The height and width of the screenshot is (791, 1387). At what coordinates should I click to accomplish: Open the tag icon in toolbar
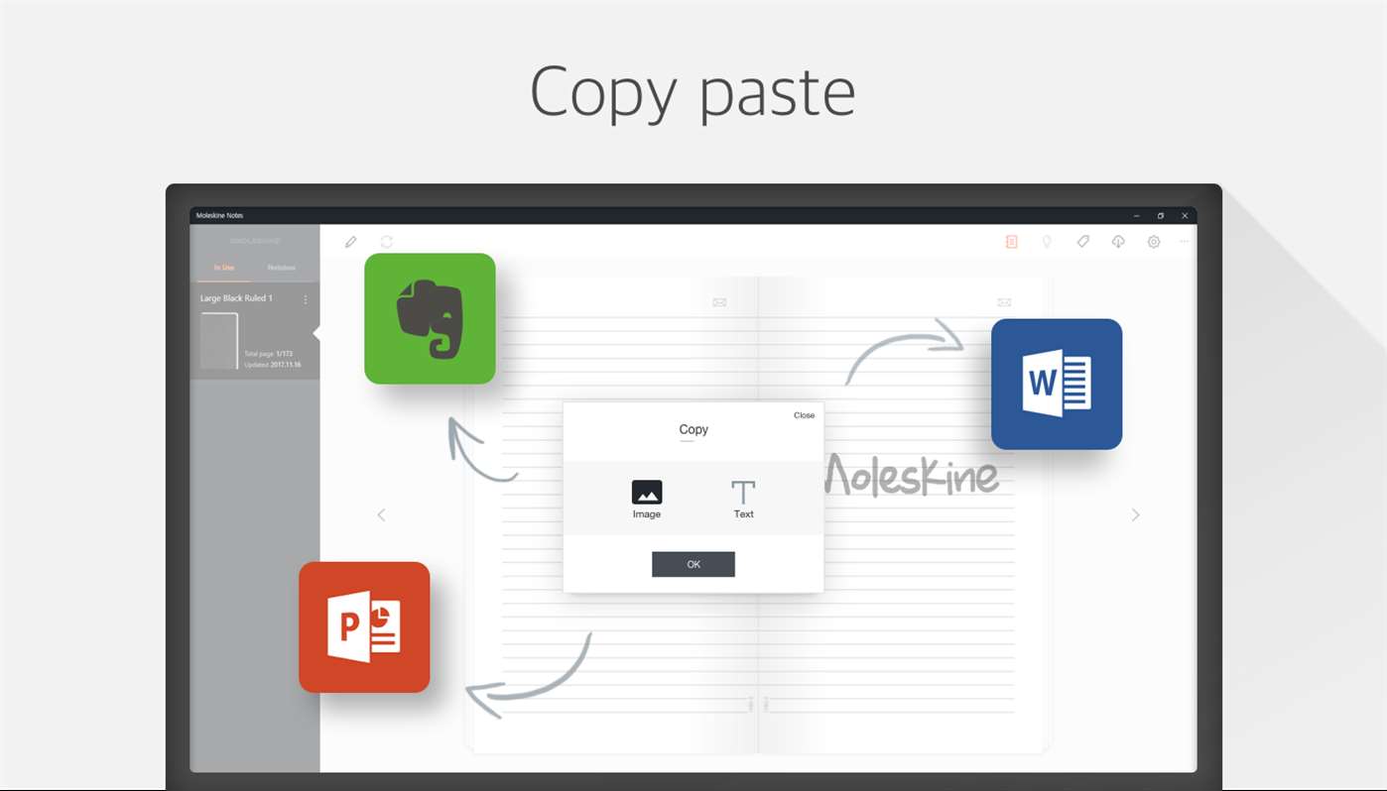(x=1083, y=242)
